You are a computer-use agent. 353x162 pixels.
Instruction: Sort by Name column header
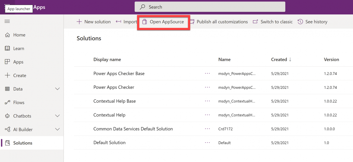click(224, 59)
